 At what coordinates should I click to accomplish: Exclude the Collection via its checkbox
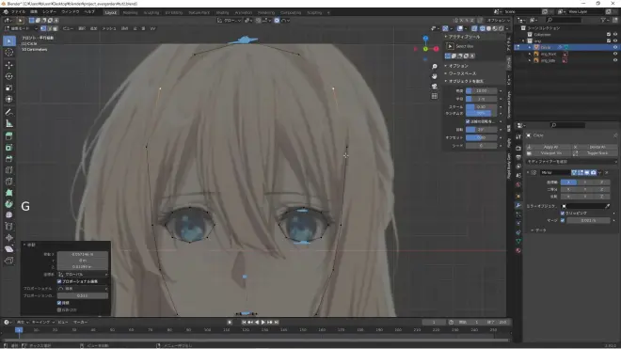(x=609, y=35)
